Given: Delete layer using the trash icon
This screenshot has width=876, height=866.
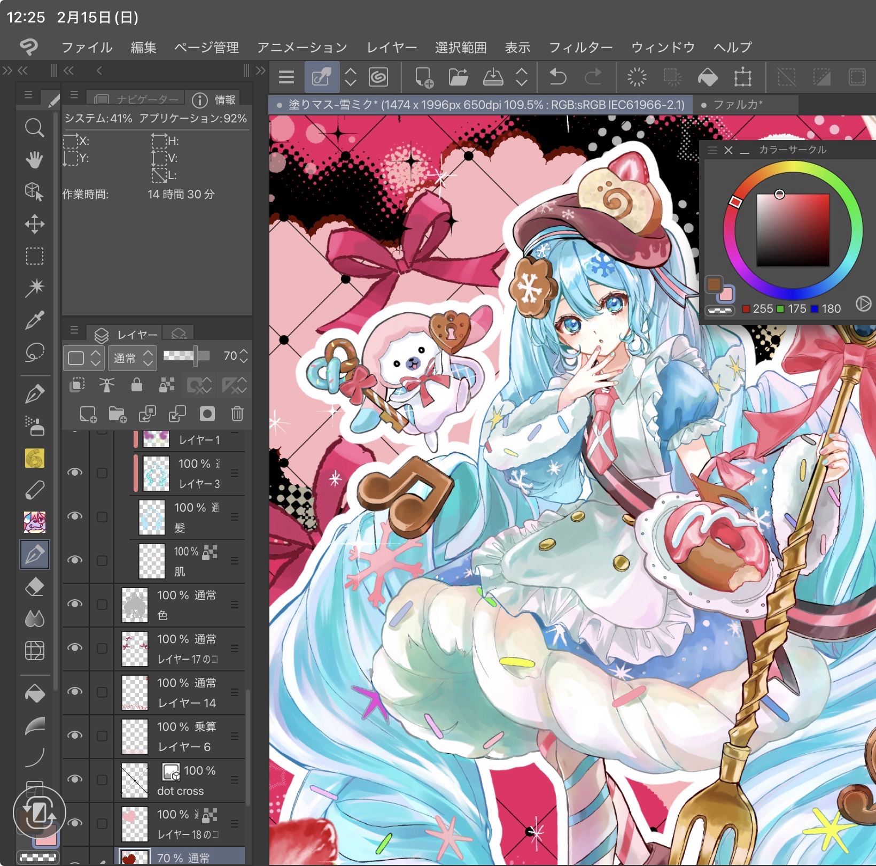Looking at the screenshot, I should [237, 414].
